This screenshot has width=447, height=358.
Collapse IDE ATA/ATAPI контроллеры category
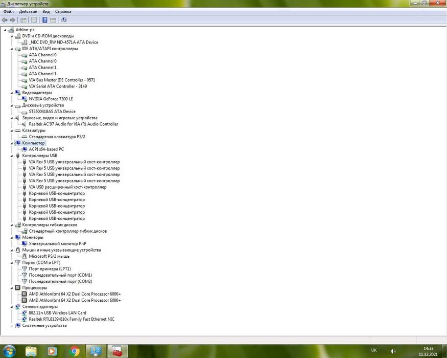pos(12,49)
